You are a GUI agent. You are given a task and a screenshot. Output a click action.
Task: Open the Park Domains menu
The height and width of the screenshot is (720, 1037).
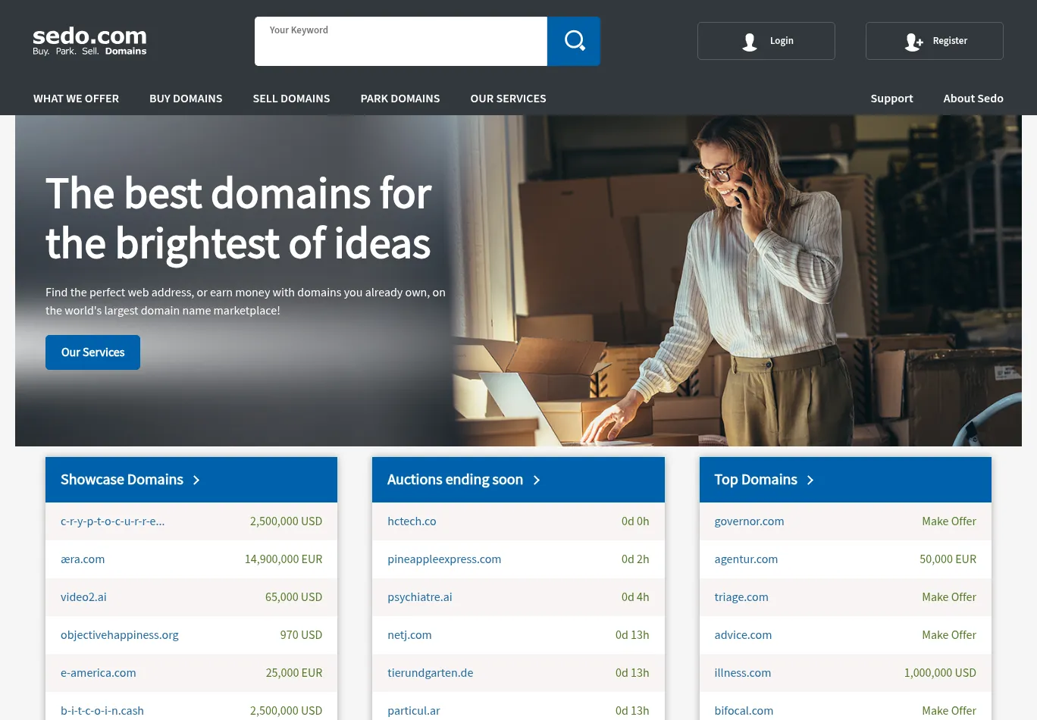(400, 99)
